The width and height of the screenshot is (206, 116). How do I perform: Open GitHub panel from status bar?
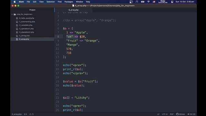coord(180,114)
